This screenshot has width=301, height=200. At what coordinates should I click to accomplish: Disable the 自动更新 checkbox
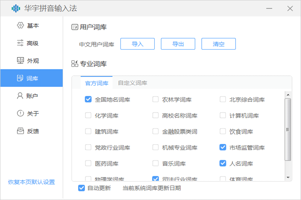pos(81,188)
